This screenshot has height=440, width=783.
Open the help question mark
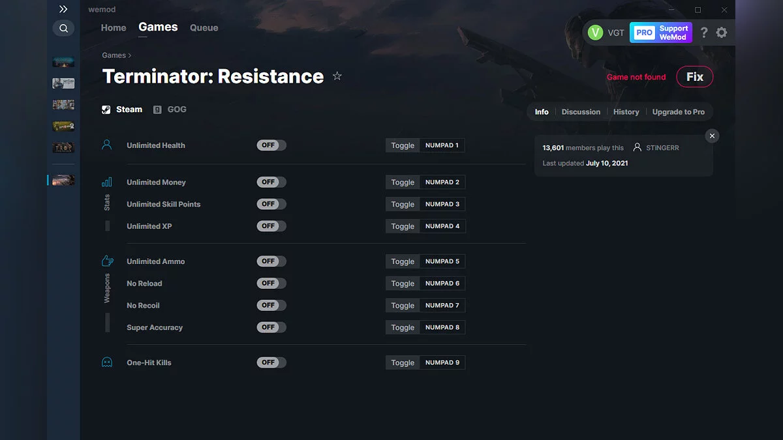(703, 32)
